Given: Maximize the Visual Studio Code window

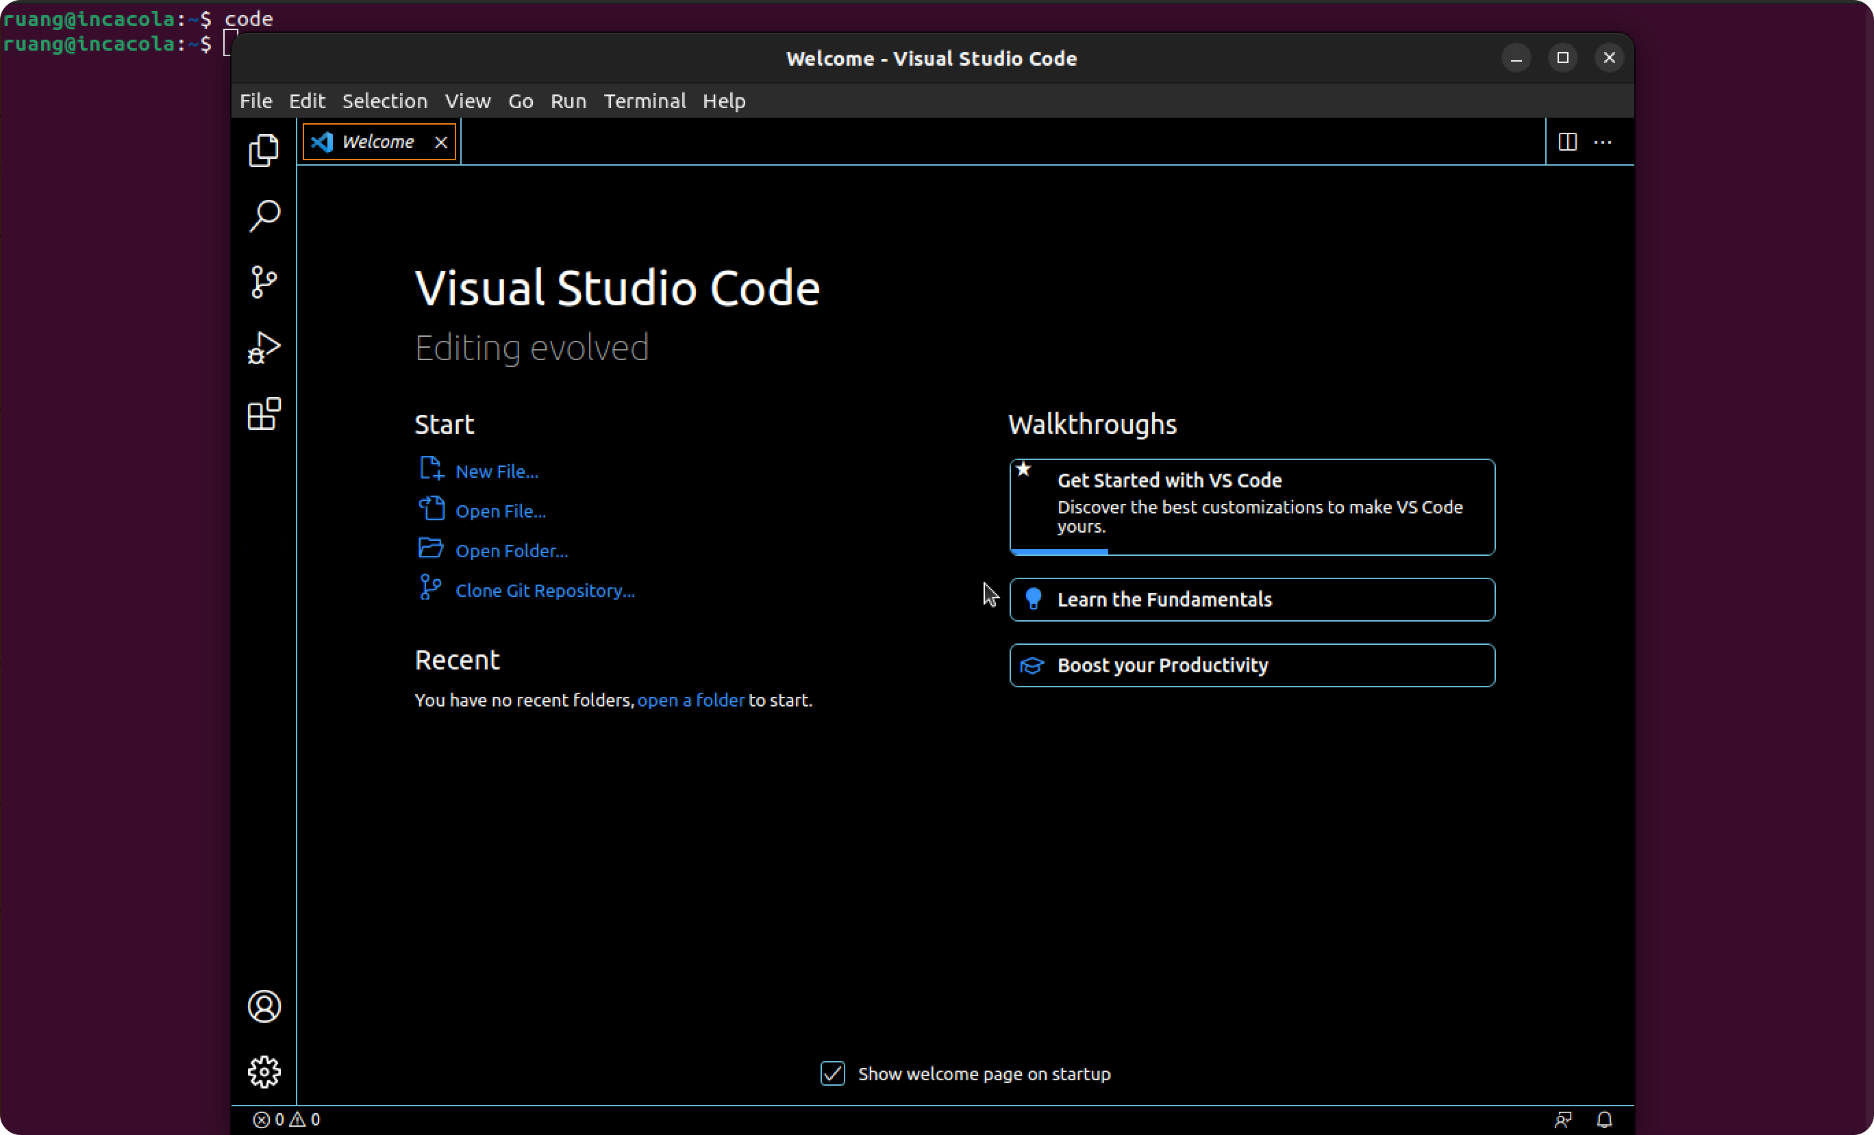Looking at the screenshot, I should coord(1562,58).
